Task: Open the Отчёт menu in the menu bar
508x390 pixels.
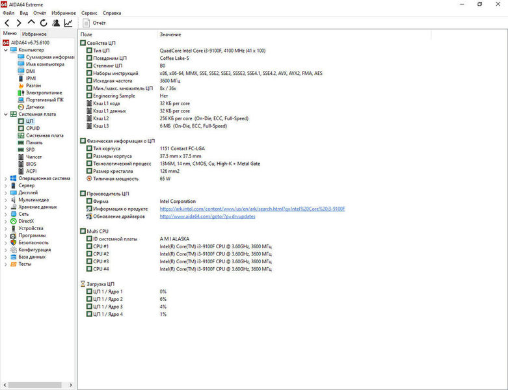Action: pos(40,13)
